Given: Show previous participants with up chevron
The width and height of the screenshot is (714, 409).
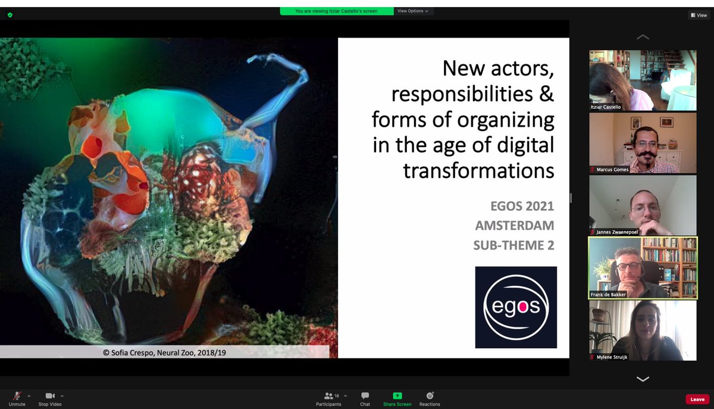Looking at the screenshot, I should pos(643,37).
